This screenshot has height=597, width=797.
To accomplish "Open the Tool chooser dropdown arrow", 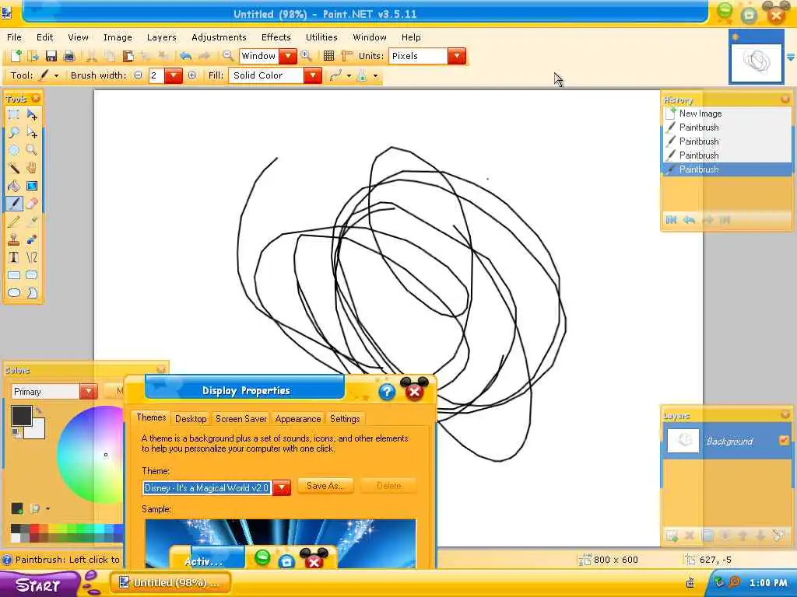I will tap(56, 75).
